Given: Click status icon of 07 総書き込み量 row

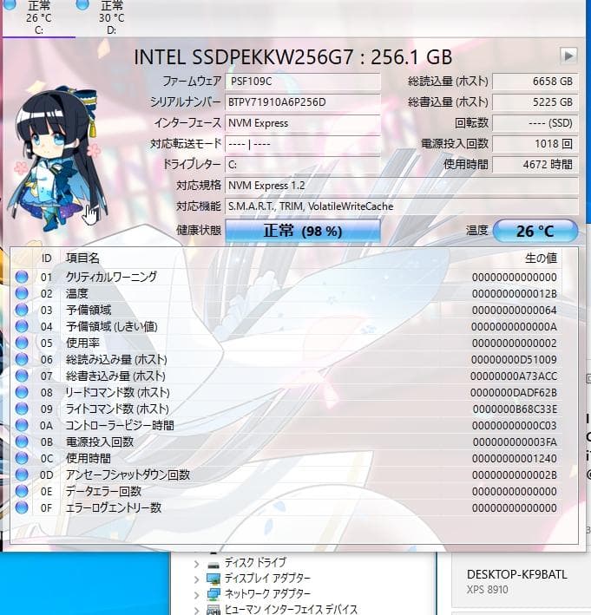Looking at the screenshot, I should [22, 376].
